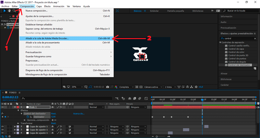Image resolution: width=260 pixels, height=138 pixels.
Task: Click the workspace overflow chevrons button
Action: click(x=212, y=11)
